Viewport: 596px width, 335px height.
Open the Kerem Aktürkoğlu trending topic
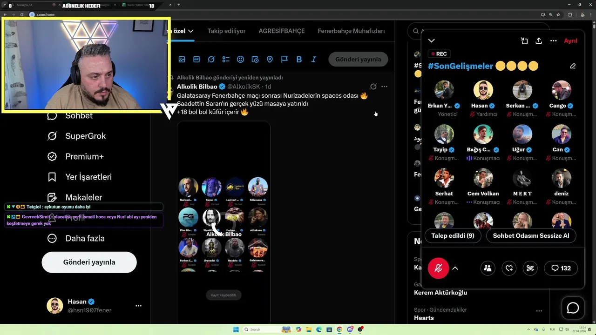pyautogui.click(x=440, y=293)
